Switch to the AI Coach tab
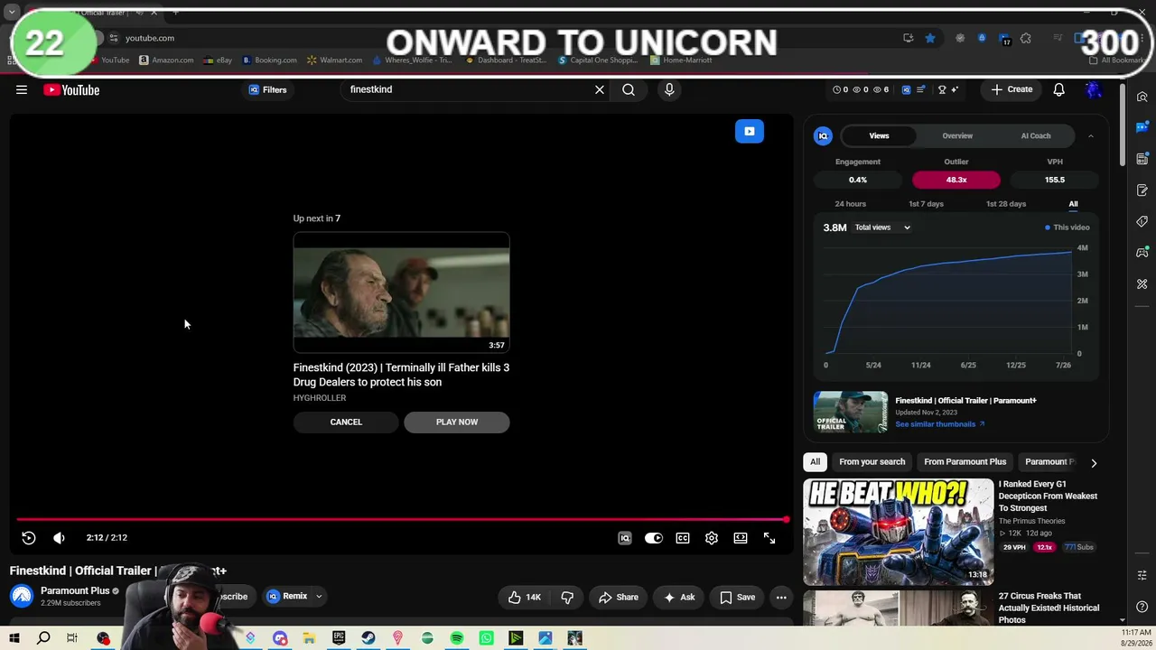This screenshot has height=650, width=1156. [x=1036, y=135]
